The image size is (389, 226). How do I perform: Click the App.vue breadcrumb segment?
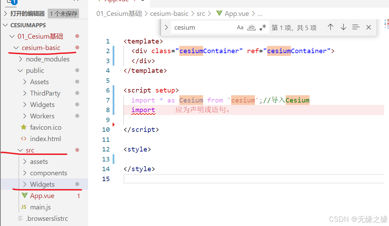point(237,14)
